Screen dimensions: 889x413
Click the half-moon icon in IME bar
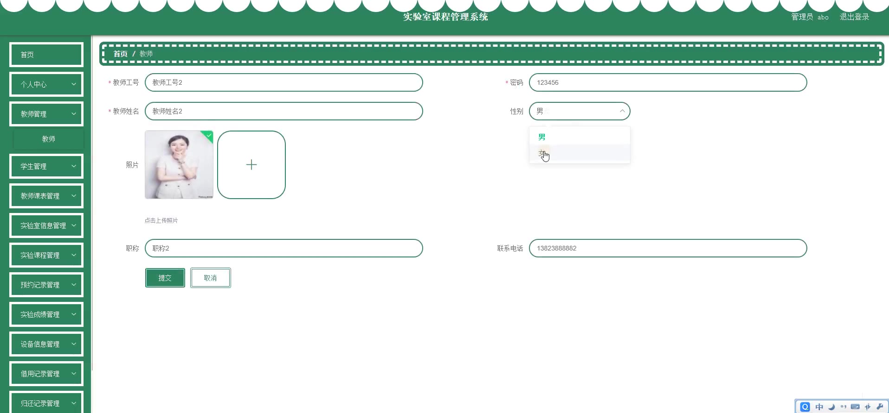[x=831, y=407]
